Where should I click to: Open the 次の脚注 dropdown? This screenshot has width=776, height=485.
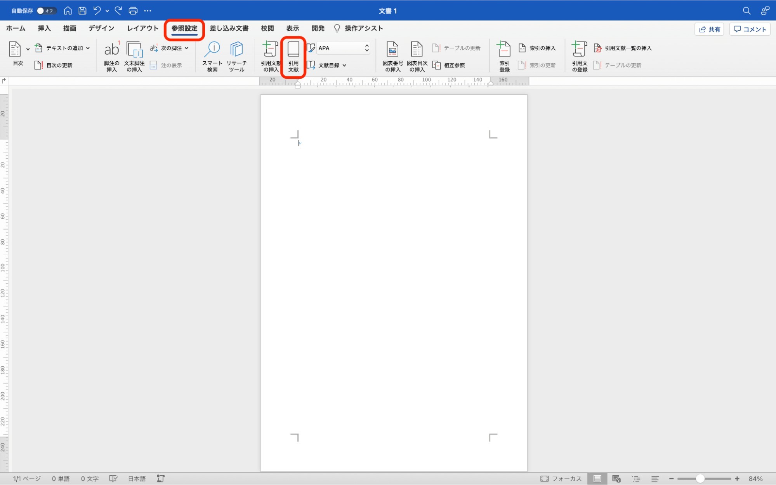point(169,48)
